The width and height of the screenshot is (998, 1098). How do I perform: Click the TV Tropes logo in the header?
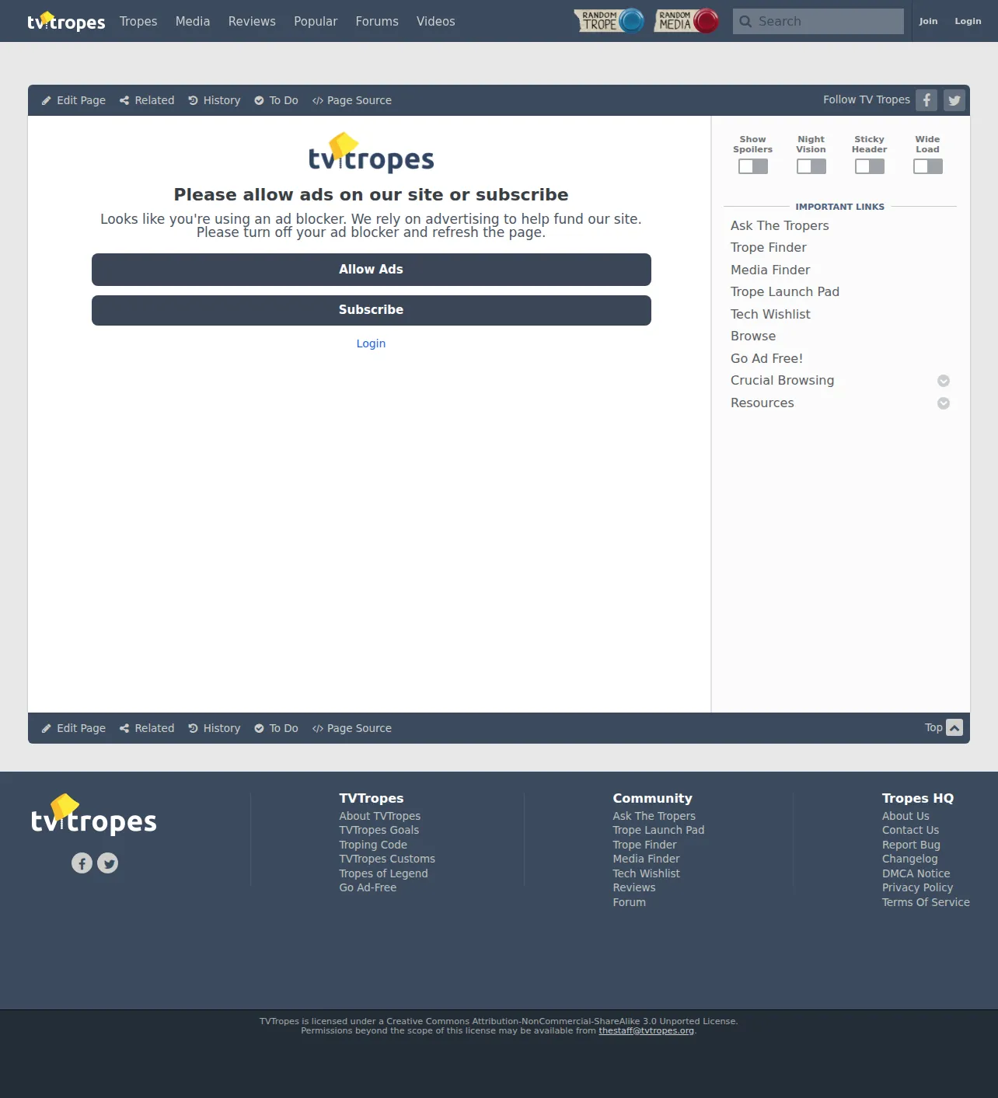[x=66, y=21]
